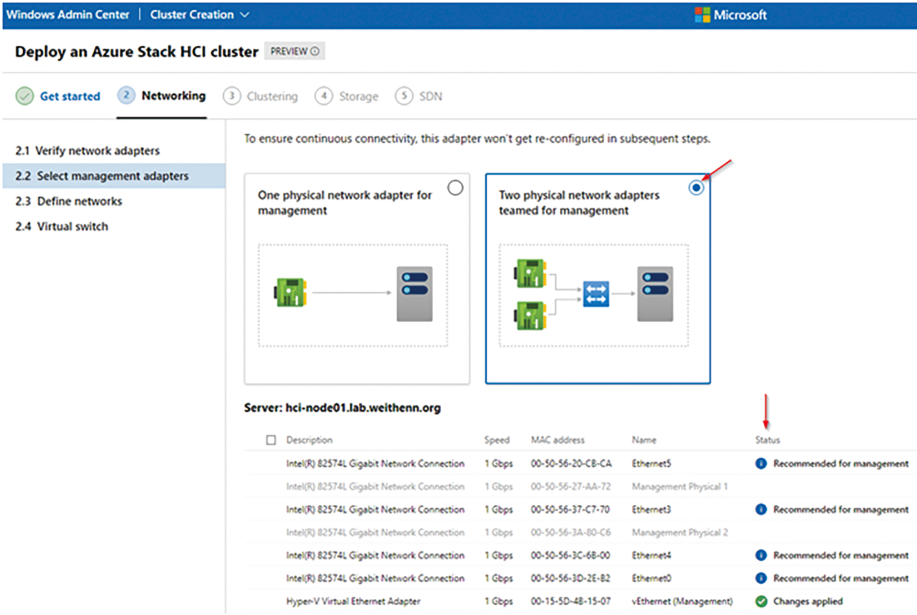
Task: Click the step 4 circle icon
Action: 324,96
